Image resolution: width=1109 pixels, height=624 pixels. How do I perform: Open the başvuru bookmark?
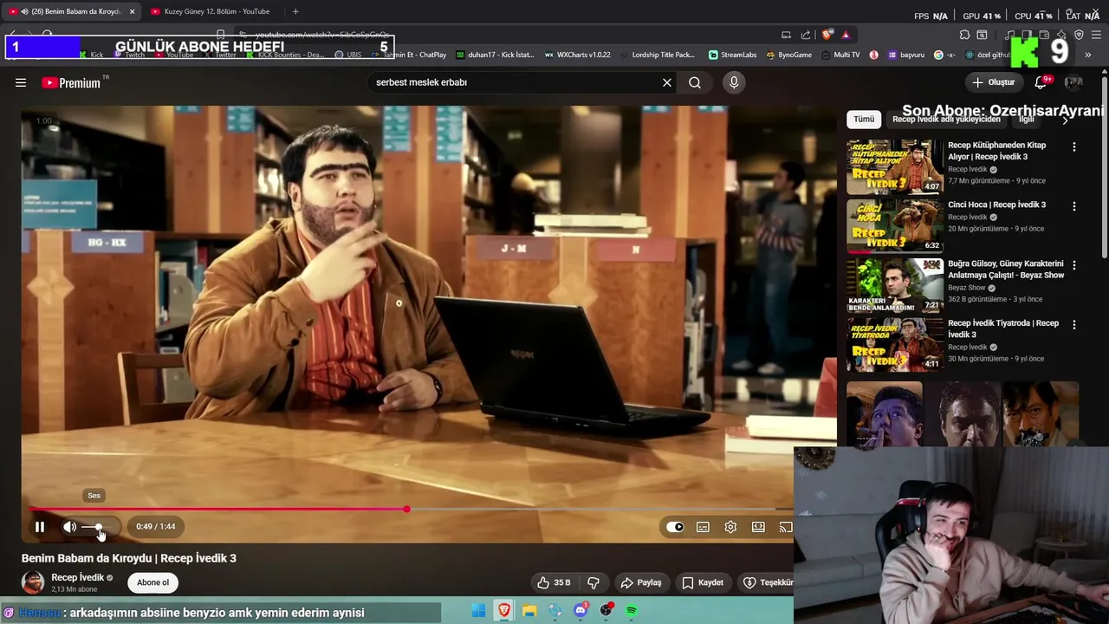[905, 55]
